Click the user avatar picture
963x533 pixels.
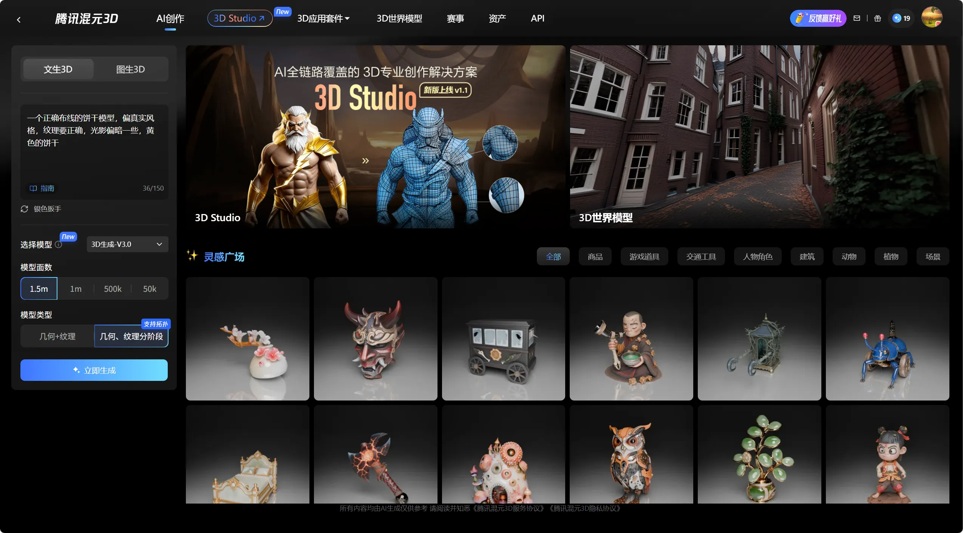pos(931,17)
